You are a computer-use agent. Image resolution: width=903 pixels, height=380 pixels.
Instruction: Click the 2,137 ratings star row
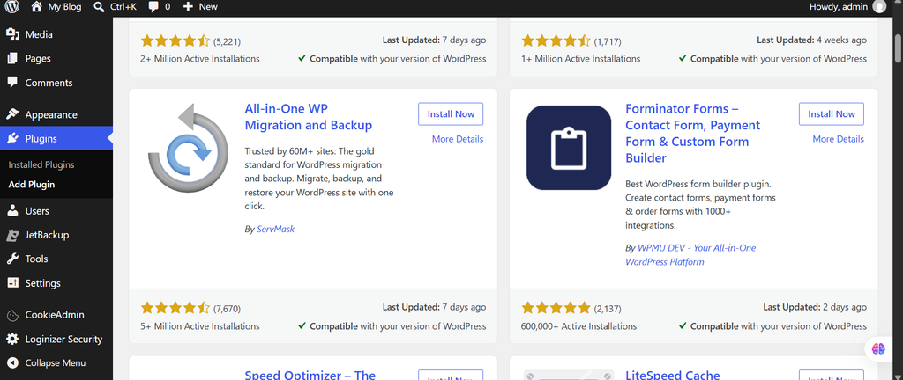coord(556,308)
